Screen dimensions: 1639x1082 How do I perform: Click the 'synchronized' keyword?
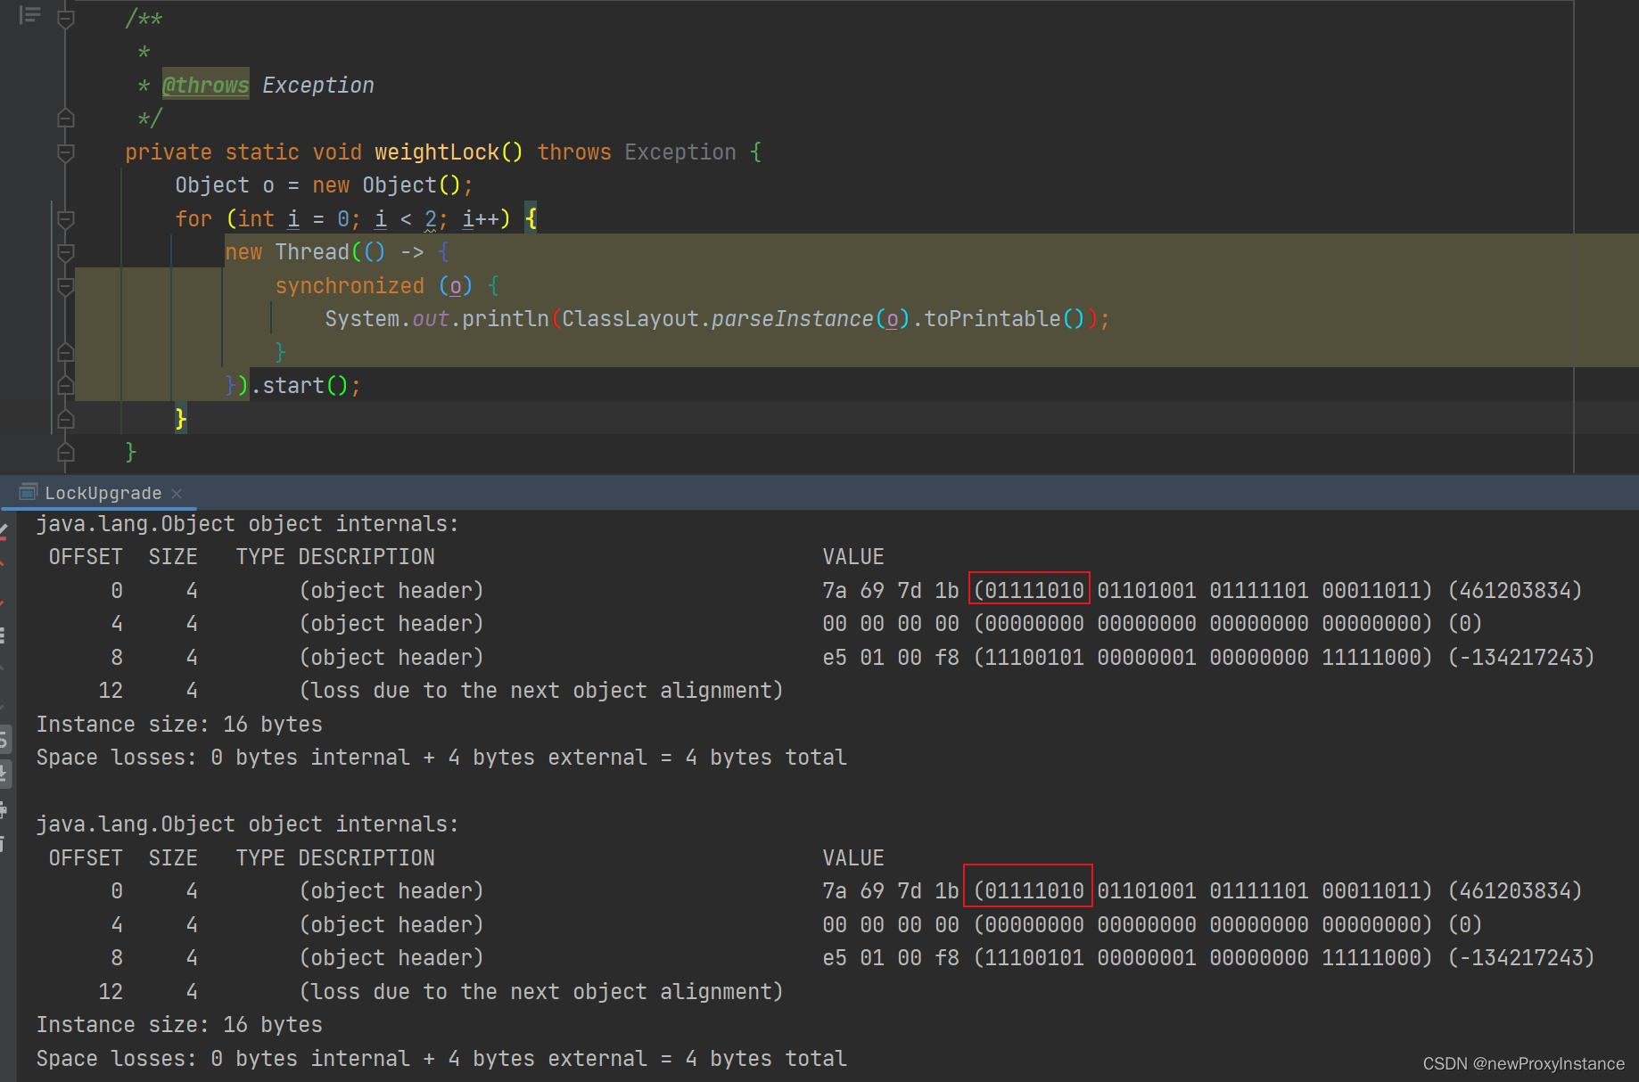click(350, 285)
